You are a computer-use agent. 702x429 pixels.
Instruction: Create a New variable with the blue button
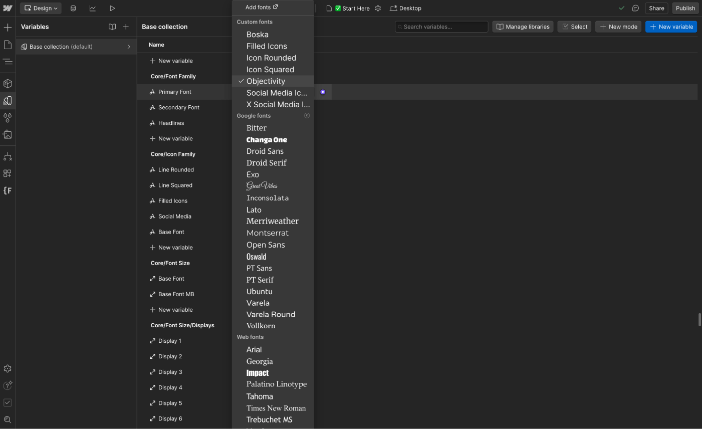[671, 26]
